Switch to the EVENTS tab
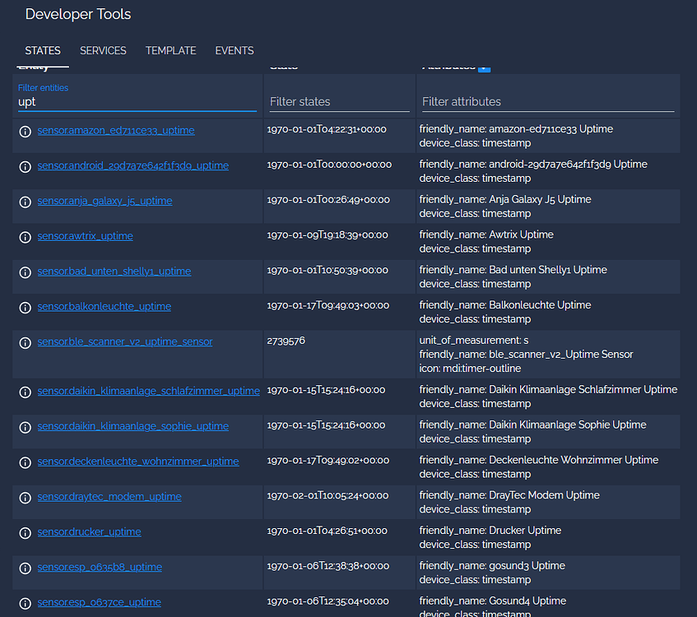 (234, 50)
